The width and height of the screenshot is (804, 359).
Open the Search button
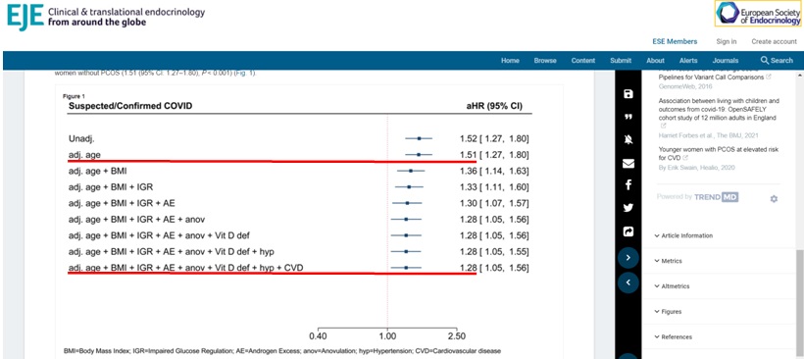tap(777, 61)
